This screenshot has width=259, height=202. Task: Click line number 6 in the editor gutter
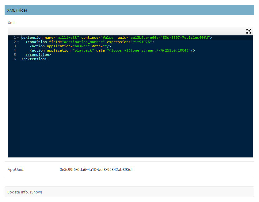tap(15, 59)
